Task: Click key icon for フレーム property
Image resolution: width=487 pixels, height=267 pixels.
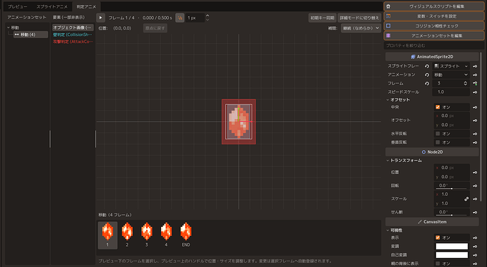Action: tap(475, 83)
